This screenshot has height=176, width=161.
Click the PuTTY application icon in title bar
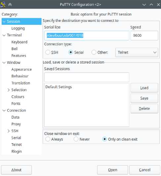point(2,5)
